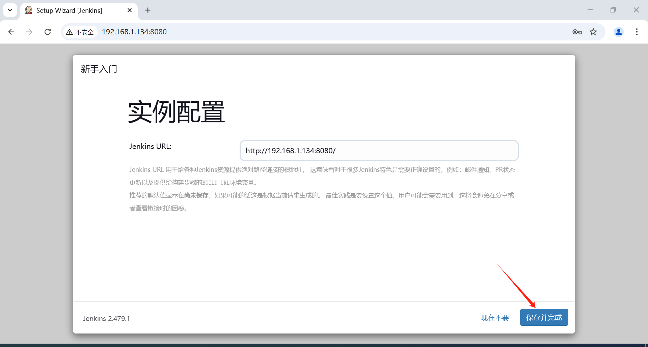Image resolution: width=648 pixels, height=347 pixels.
Task: Click the Jenkins URL: label
Action: click(x=150, y=146)
